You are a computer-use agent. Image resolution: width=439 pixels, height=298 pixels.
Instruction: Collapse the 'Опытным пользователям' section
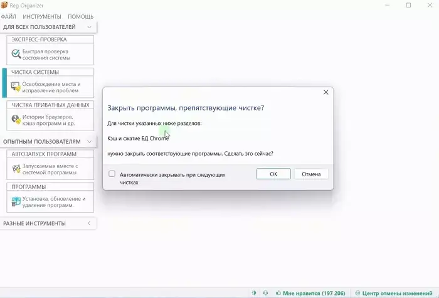point(90,142)
